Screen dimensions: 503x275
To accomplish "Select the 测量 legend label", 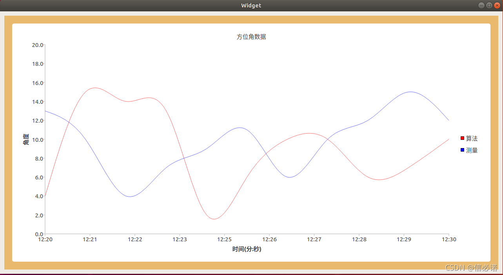I will click(472, 150).
